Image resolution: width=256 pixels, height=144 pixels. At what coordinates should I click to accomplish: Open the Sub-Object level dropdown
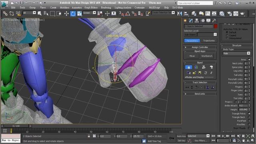pos(207,34)
